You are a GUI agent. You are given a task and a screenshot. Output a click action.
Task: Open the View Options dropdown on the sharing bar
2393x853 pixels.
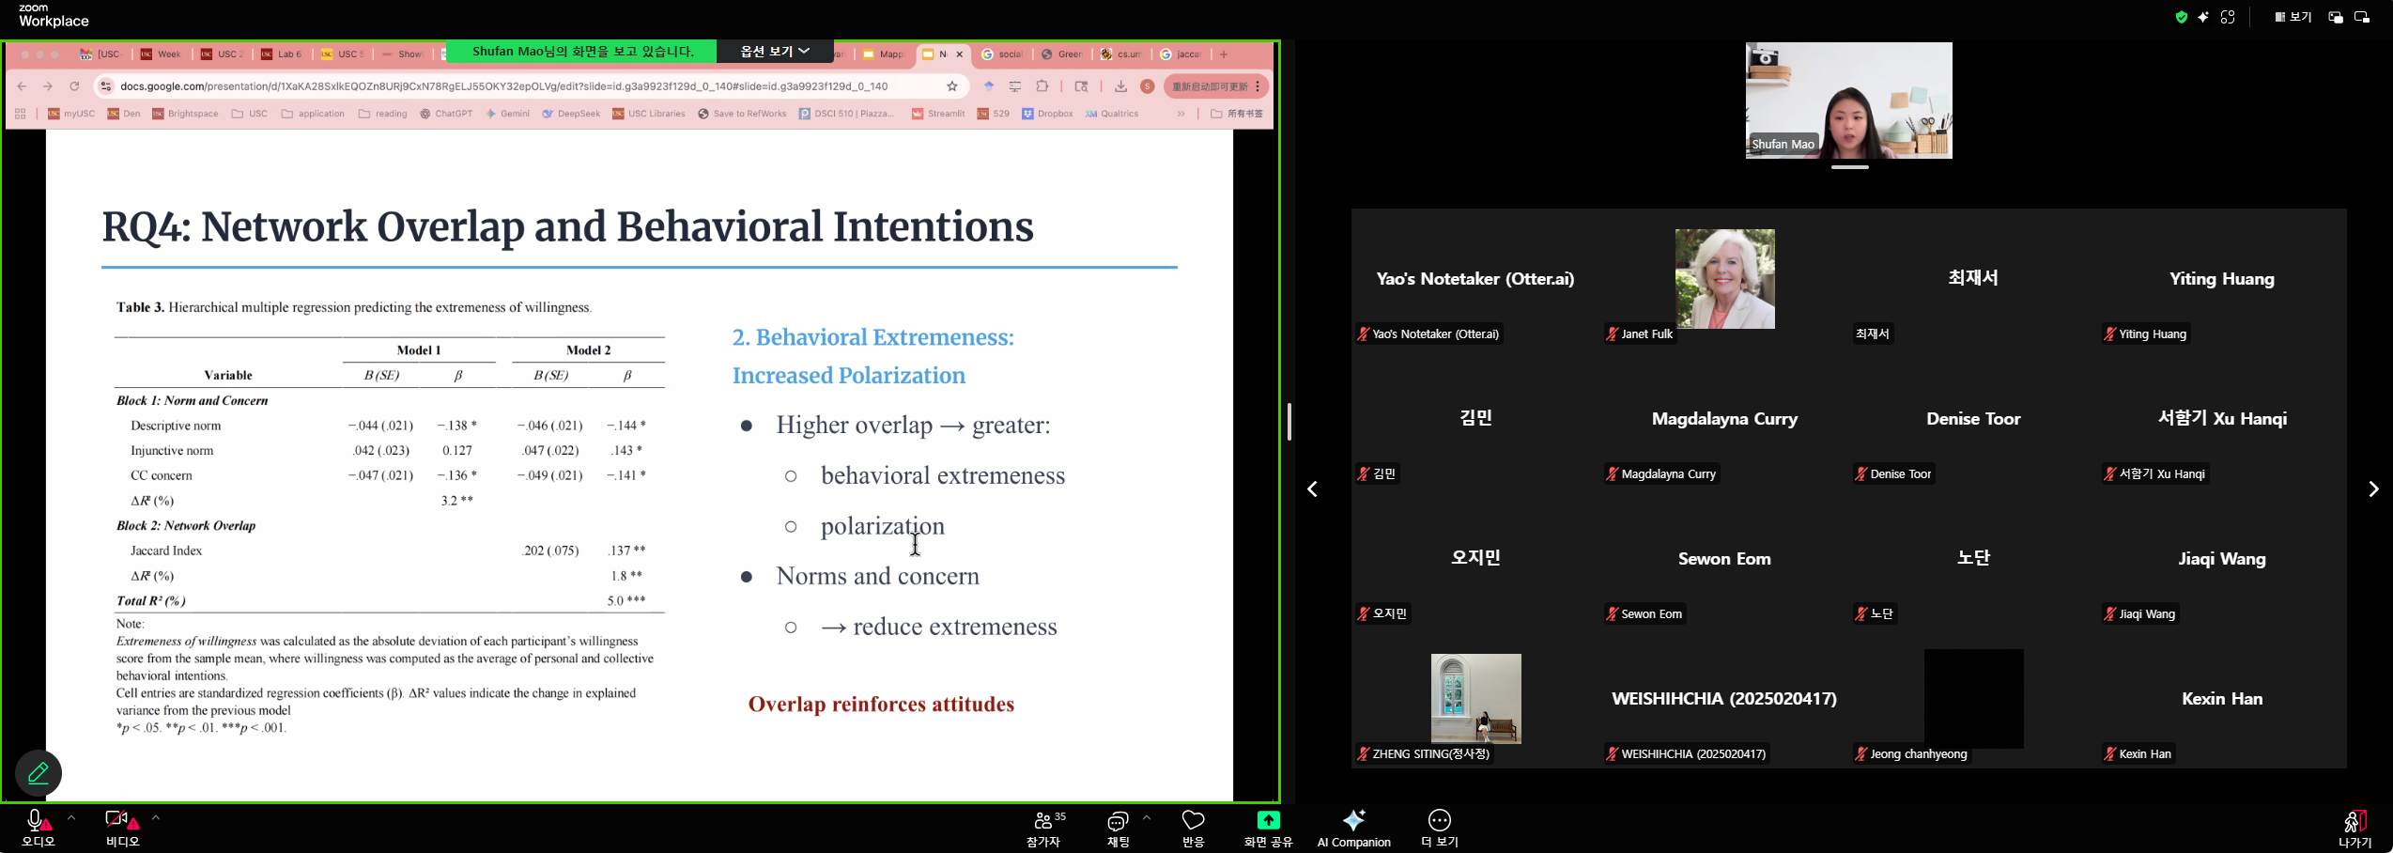coord(775,52)
